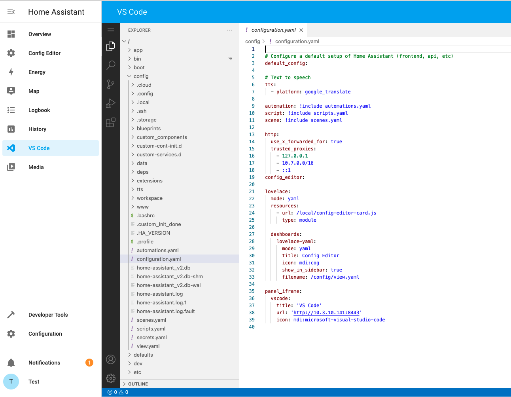This screenshot has height=397, width=511.
Task: Expand the .storage folder
Action: 132,120
